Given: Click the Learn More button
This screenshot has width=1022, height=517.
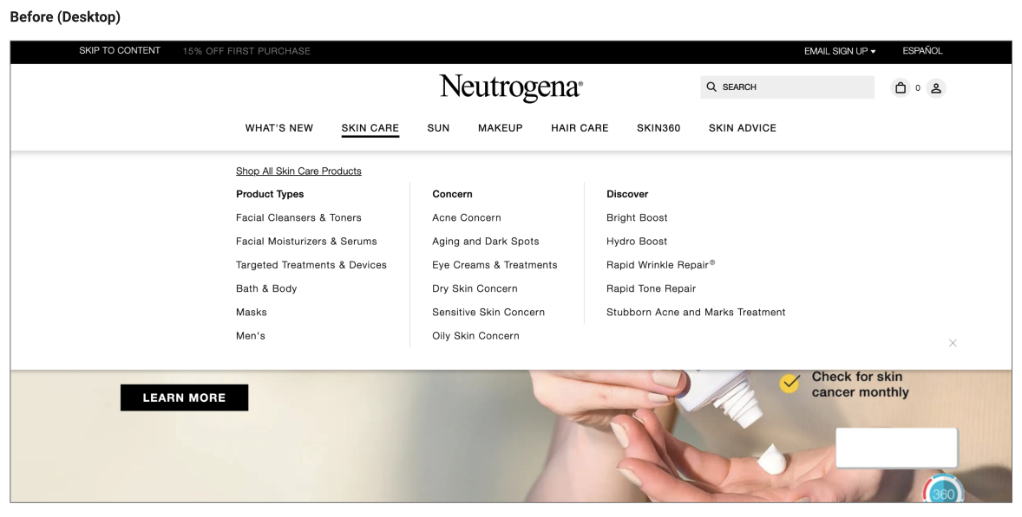Looking at the screenshot, I should coord(185,397).
